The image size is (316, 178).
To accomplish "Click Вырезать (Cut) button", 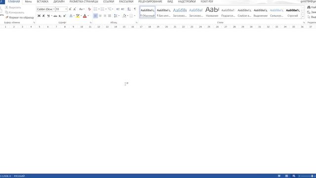I will pyautogui.click(x=13, y=7).
